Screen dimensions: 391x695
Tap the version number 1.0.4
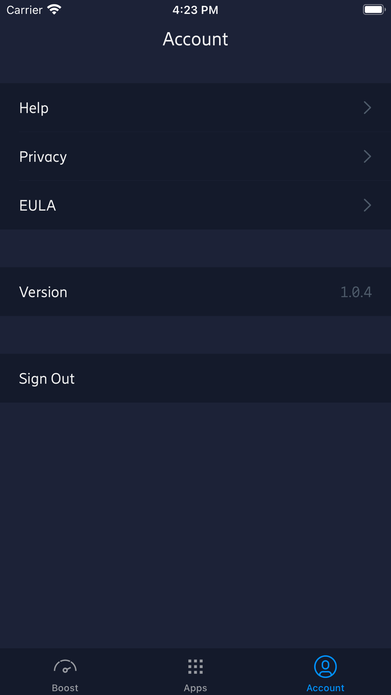click(356, 292)
